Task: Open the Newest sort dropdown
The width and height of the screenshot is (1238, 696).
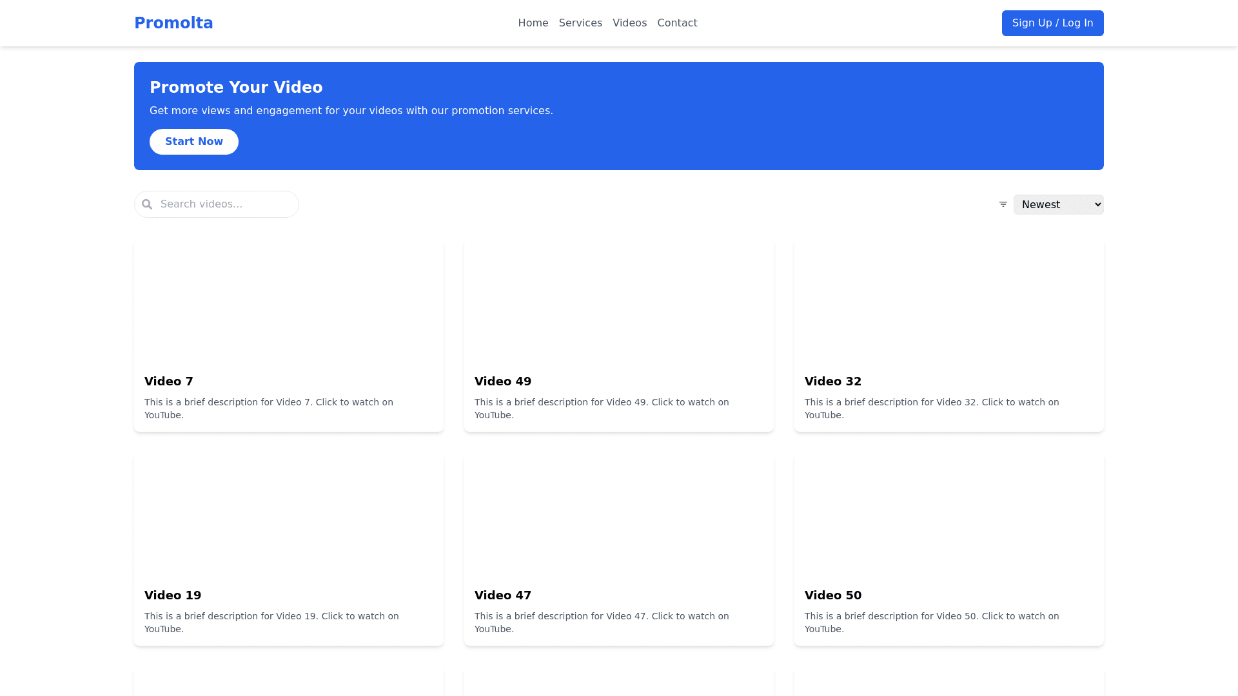Action: coord(1057,204)
